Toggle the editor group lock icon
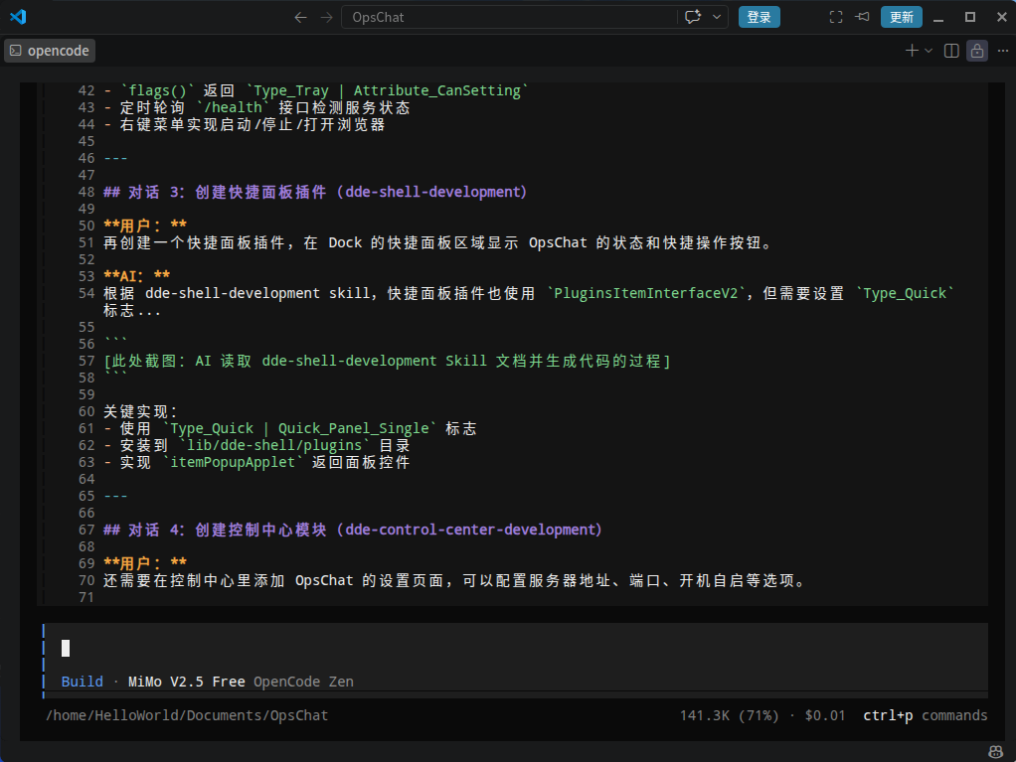This screenshot has width=1016, height=762. coord(977,51)
